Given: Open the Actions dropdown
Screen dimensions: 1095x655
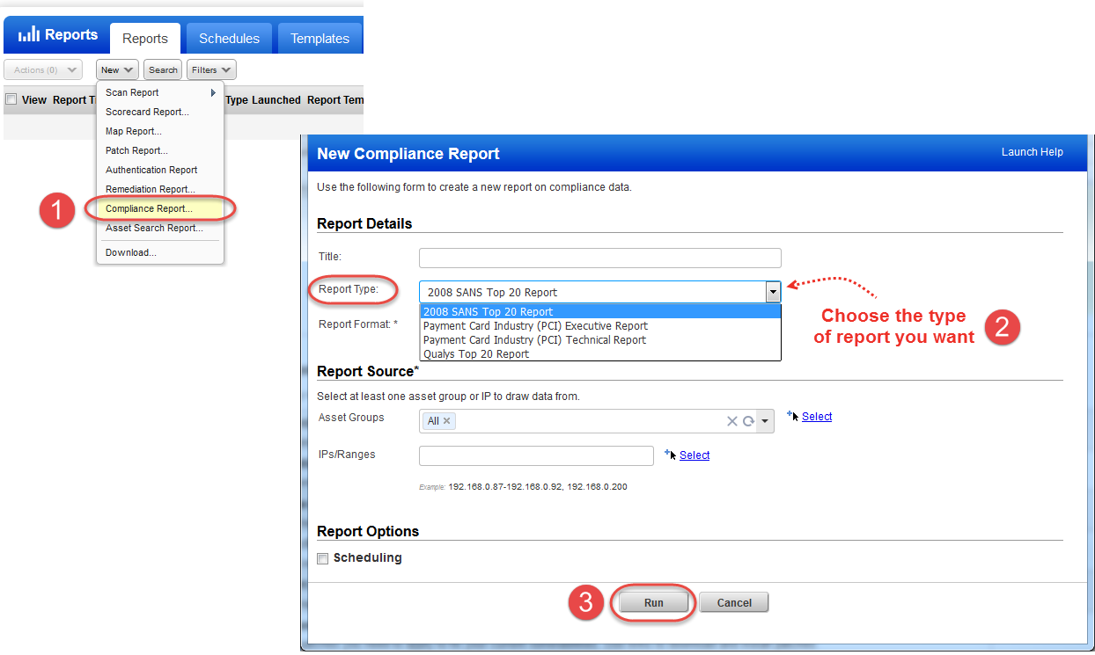Looking at the screenshot, I should (42, 69).
